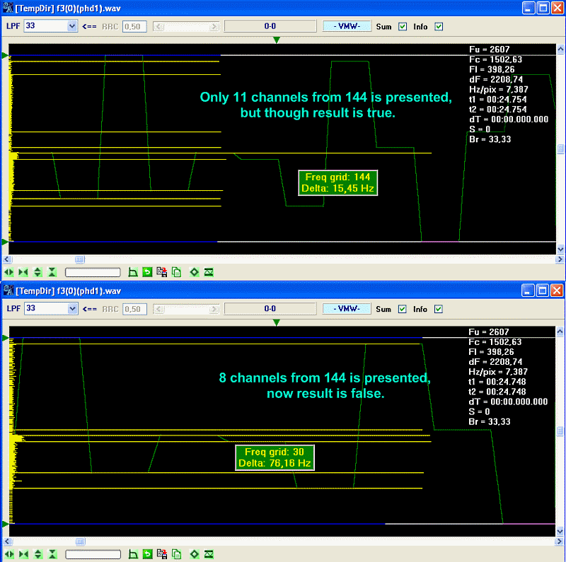Click horizontal compress icon in top window toolbar
This screenshot has height=562, width=566.
(23, 272)
